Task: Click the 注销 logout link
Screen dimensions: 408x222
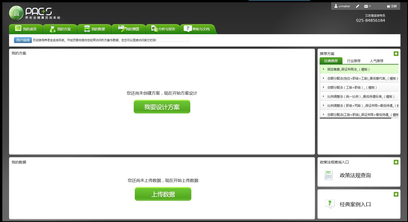Action: pos(394,6)
